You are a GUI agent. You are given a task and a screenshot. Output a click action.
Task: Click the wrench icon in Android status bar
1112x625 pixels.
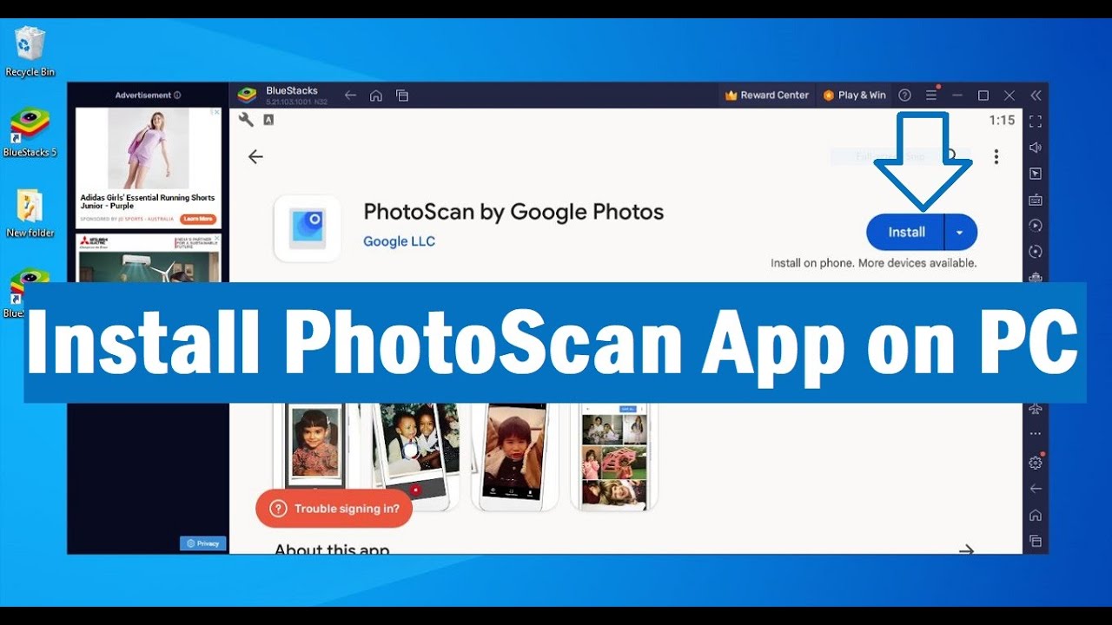[246, 120]
